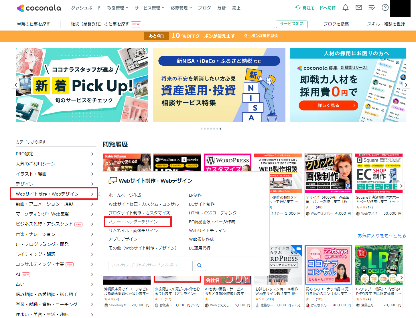Expand the デザイン category

[55, 184]
